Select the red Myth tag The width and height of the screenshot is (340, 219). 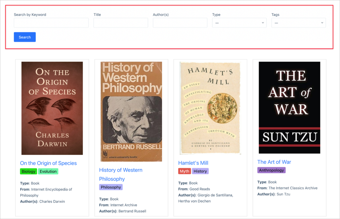pos(185,171)
